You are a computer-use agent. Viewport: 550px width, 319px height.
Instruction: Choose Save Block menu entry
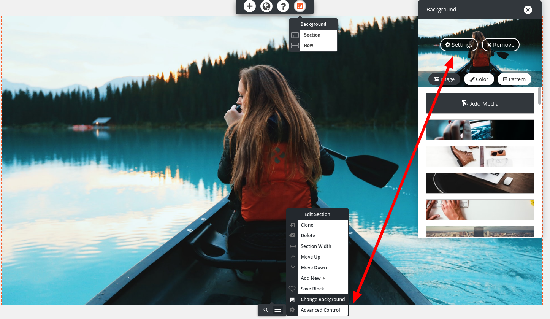tap(323, 289)
